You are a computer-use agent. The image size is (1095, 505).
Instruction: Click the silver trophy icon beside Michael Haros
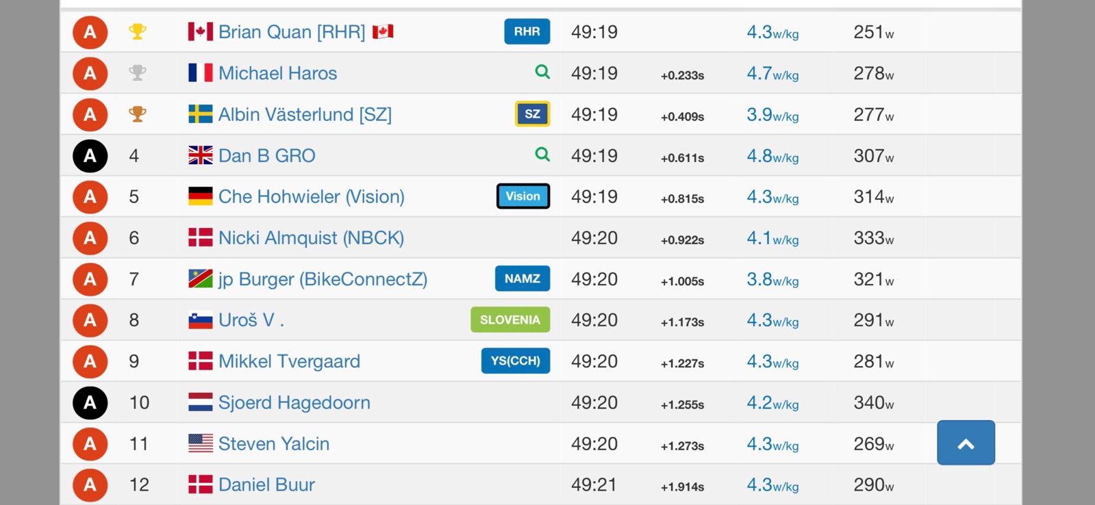coord(138,73)
